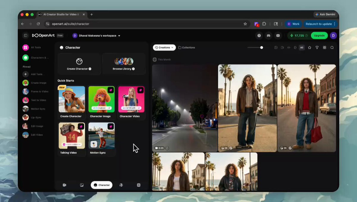
Task: Click the Browse Library button
Action: (124, 64)
